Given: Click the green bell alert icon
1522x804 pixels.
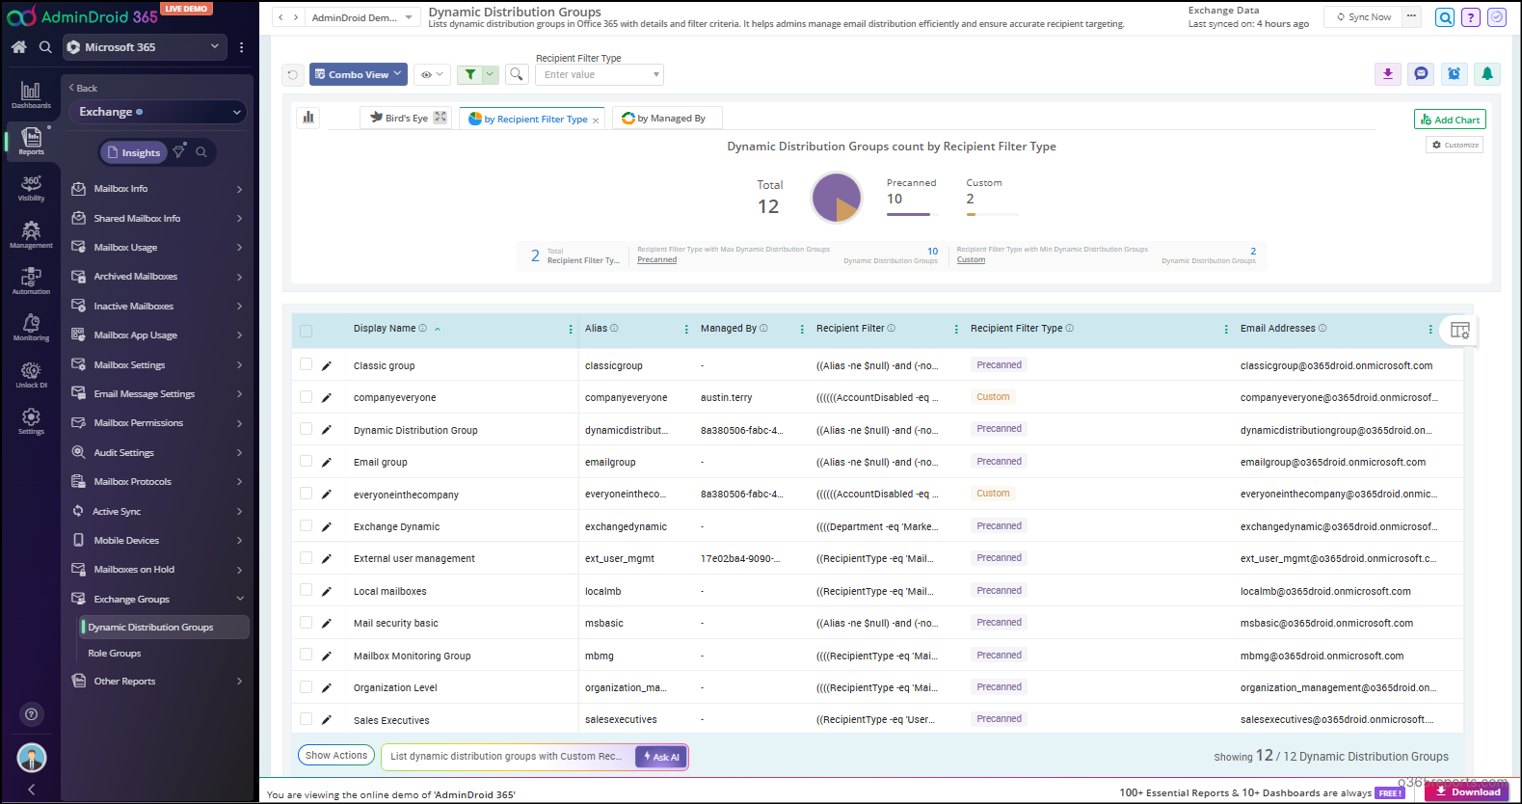Looking at the screenshot, I should tap(1487, 73).
